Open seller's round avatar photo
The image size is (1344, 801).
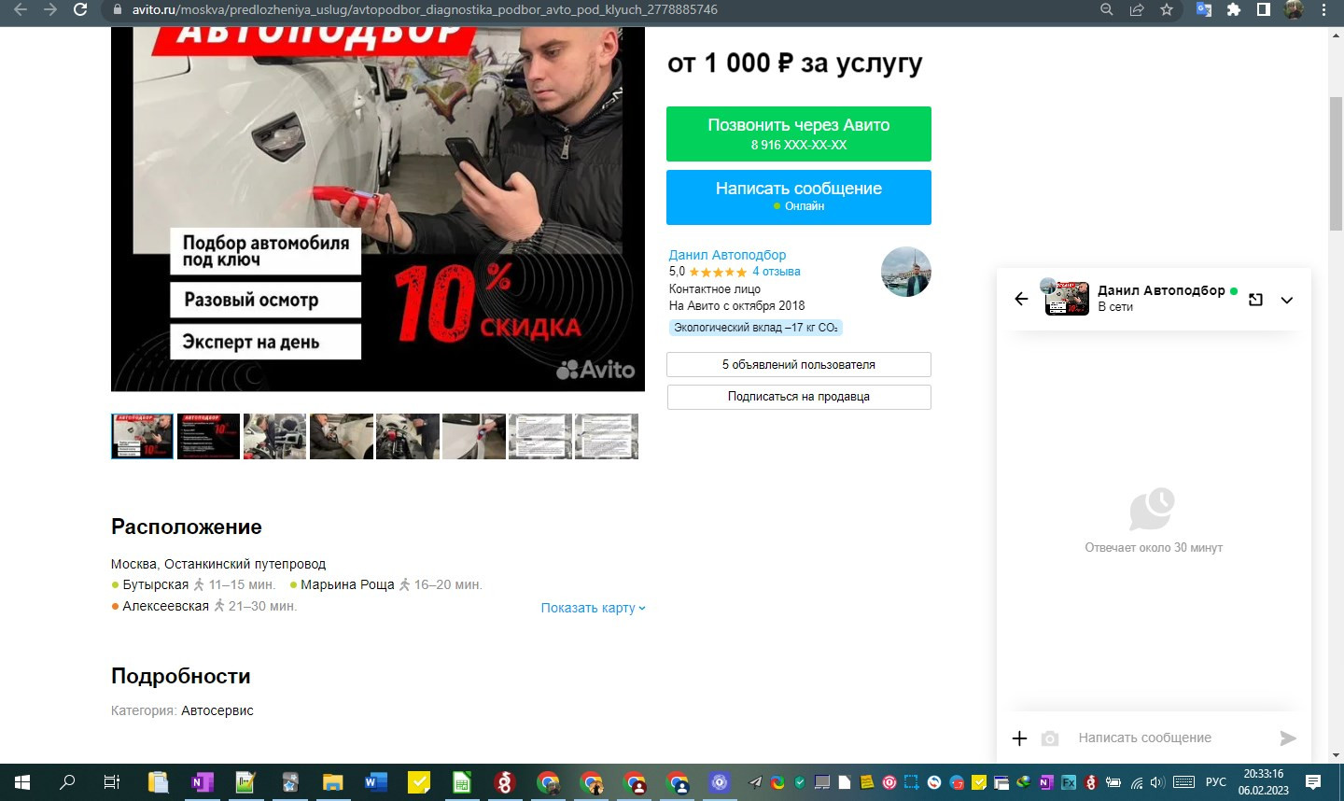coord(905,272)
